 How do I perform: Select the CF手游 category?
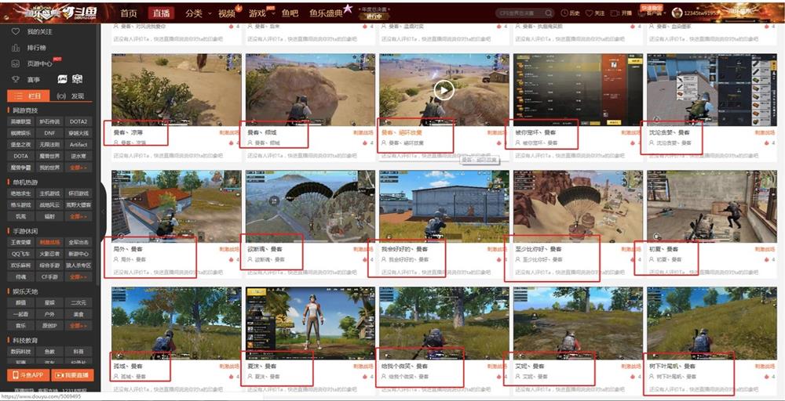tap(49, 276)
